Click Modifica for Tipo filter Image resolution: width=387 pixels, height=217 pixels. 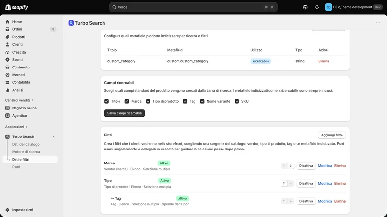(325, 184)
